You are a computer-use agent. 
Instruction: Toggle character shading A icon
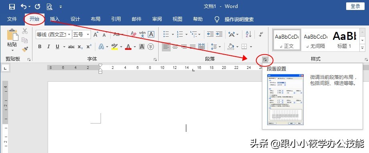pyautogui.click(x=142, y=47)
